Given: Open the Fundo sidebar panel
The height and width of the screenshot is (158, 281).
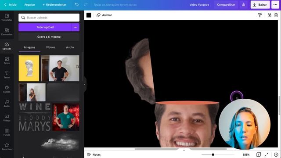Looking at the screenshot, I should tap(7, 132).
